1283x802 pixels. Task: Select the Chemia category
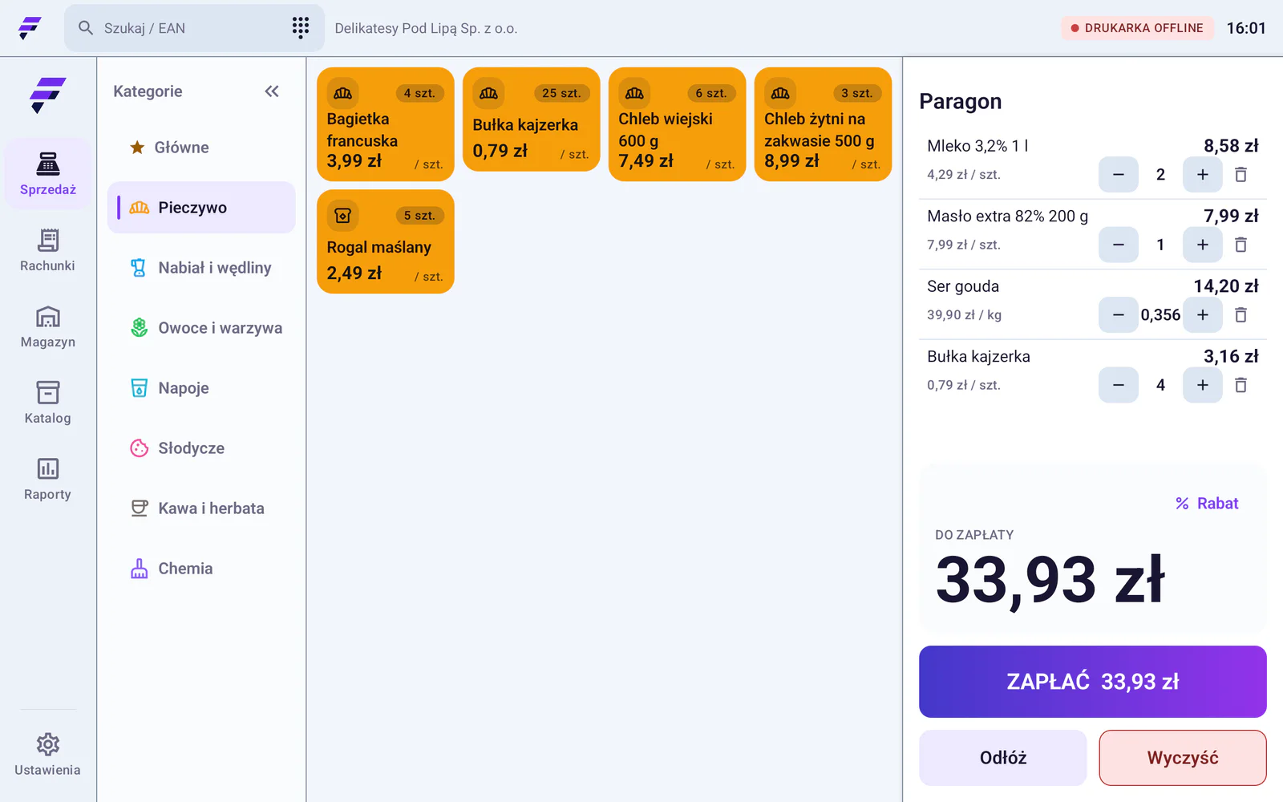click(201, 569)
